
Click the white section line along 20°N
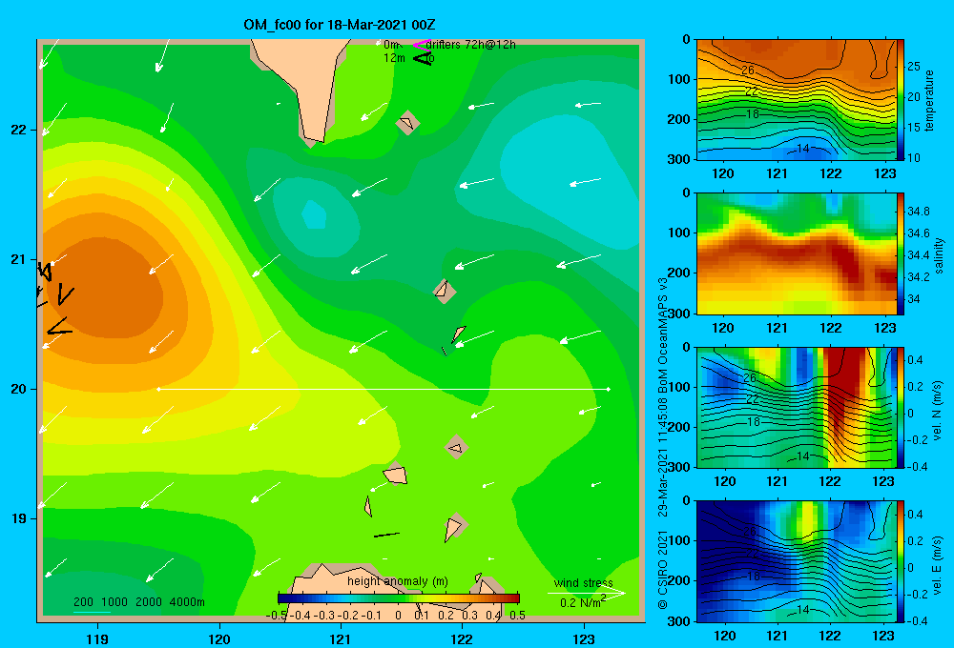pos(384,389)
